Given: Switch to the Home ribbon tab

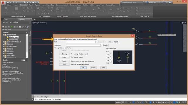Looking at the screenshot, I should (x=9, y=5).
